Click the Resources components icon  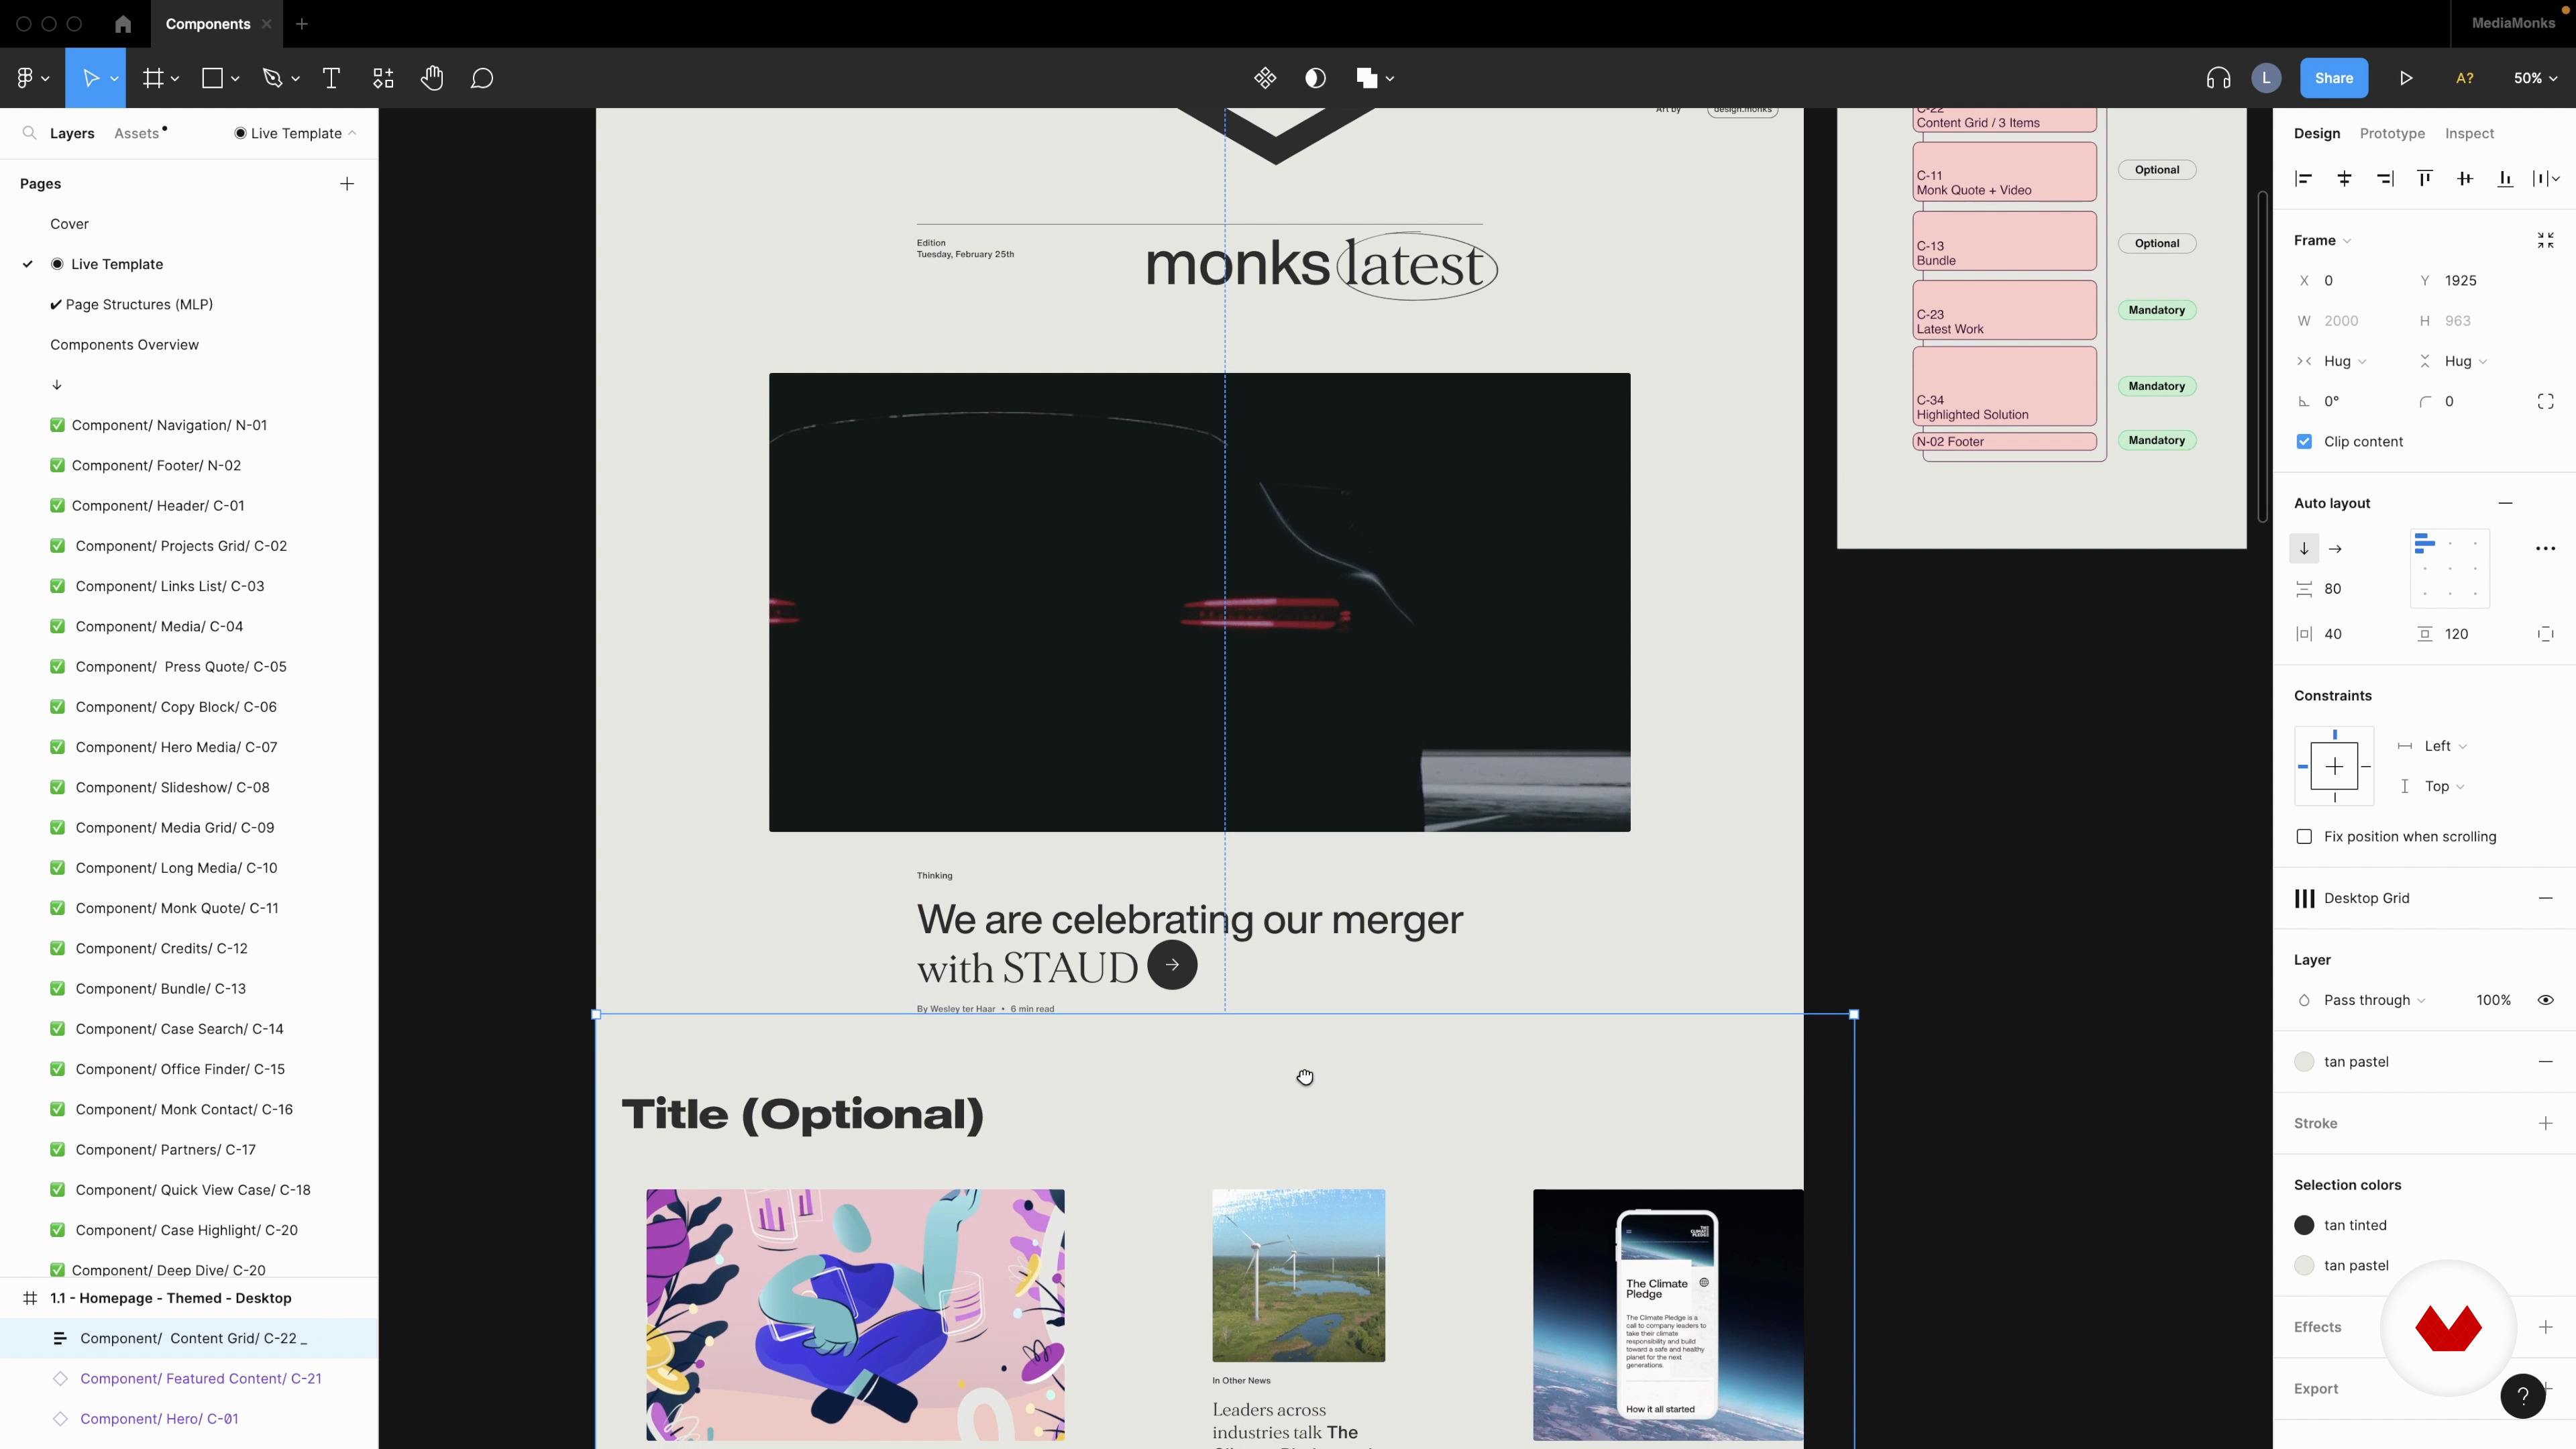click(x=383, y=78)
